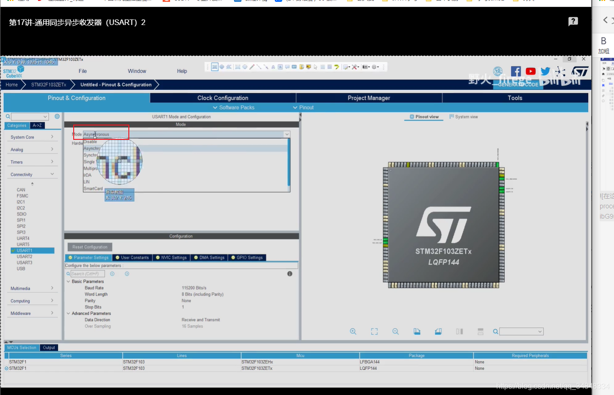Go to next parameter search result
This screenshot has width=614, height=395.
click(127, 274)
